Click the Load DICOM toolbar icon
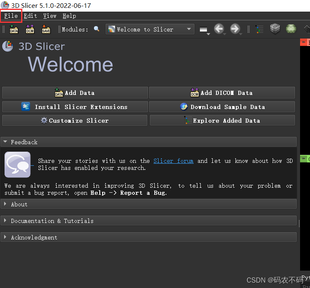Image resolution: width=310 pixels, height=288 pixels. click(30, 29)
